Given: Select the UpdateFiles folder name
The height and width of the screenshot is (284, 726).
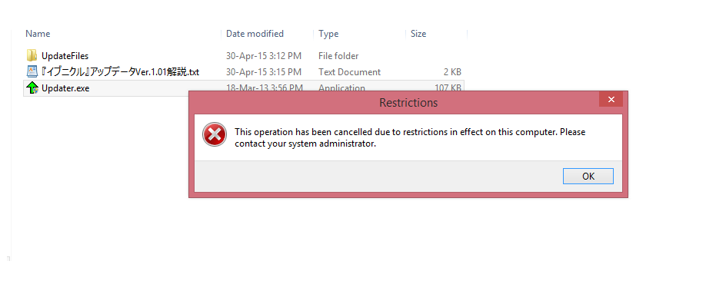Looking at the screenshot, I should (65, 56).
